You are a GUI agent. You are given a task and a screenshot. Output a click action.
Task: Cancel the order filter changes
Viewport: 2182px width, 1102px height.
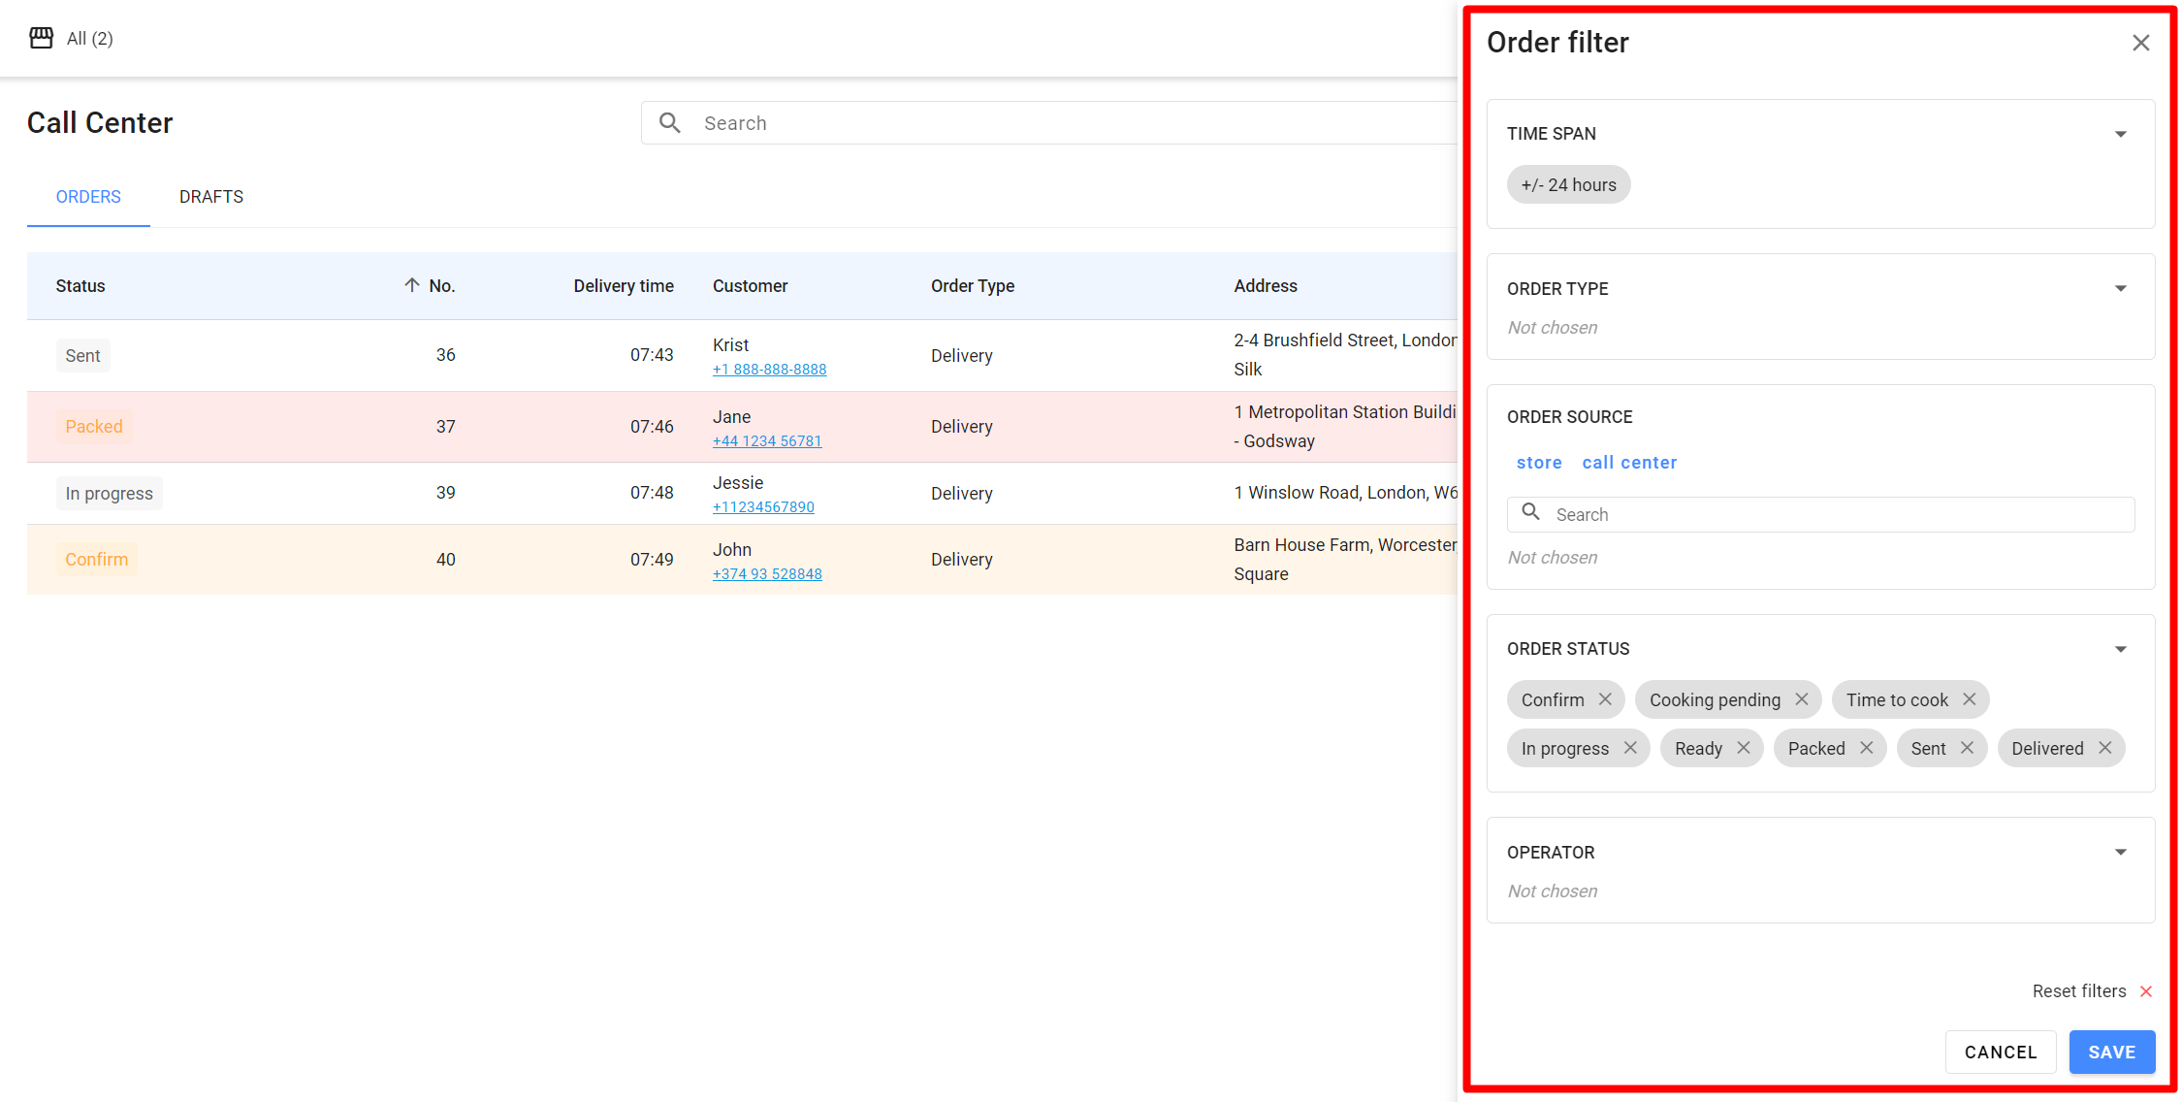pyautogui.click(x=2001, y=1053)
